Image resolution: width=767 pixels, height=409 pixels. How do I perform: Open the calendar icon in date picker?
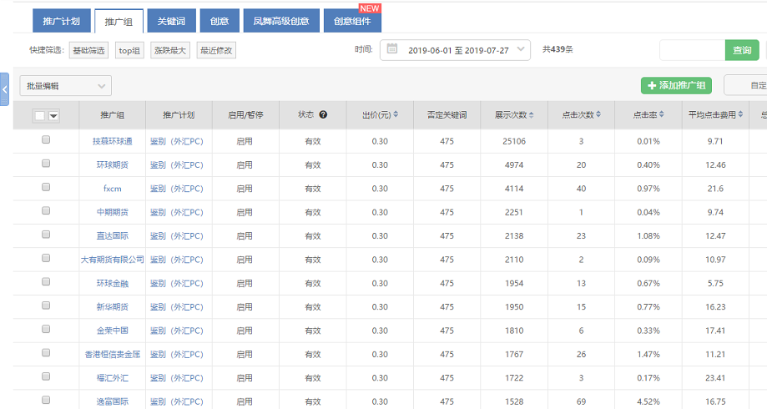[391, 49]
